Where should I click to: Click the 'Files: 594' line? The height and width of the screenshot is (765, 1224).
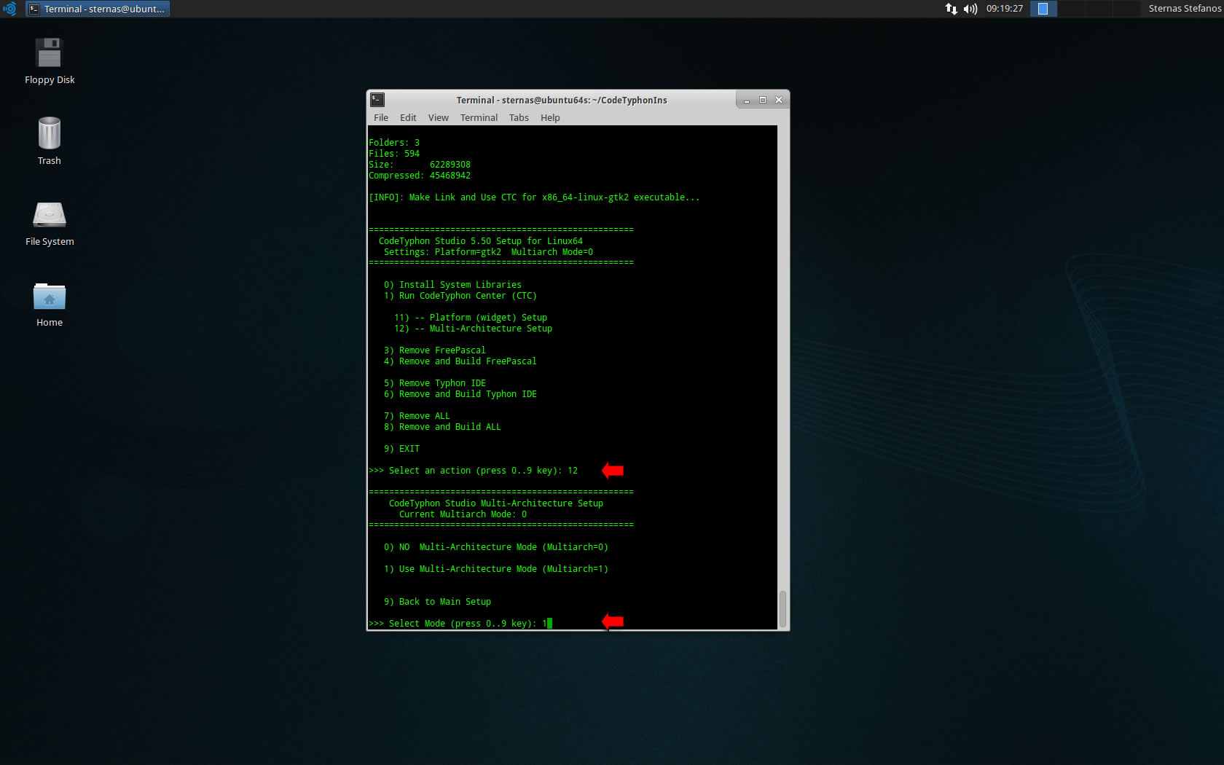[394, 154]
